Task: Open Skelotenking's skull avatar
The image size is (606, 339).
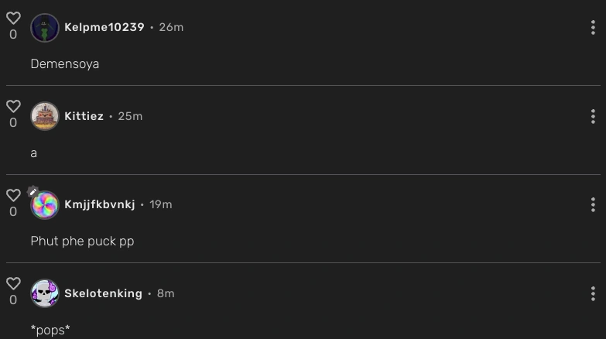Action: (x=45, y=294)
